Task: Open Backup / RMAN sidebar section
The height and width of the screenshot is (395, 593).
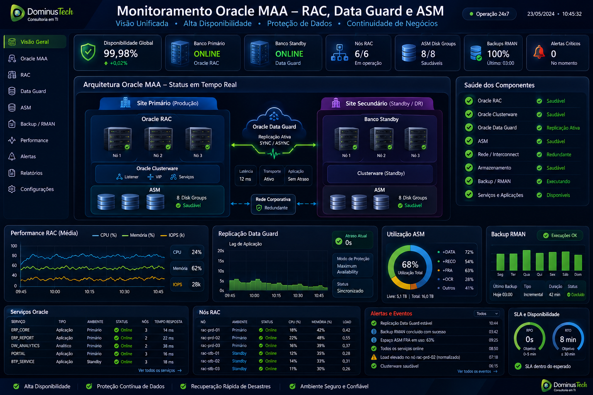Action: click(37, 124)
